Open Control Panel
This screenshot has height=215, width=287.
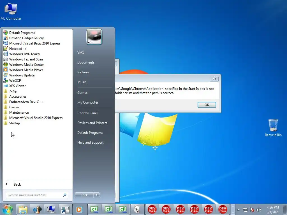coord(87,113)
